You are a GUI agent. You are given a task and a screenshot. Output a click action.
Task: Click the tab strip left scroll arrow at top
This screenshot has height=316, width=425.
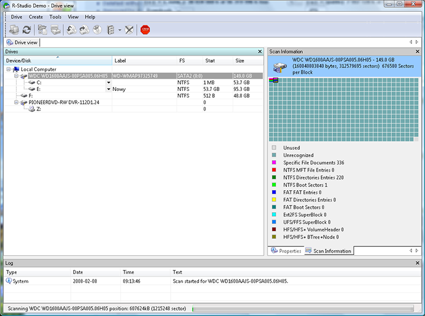[x=411, y=42]
